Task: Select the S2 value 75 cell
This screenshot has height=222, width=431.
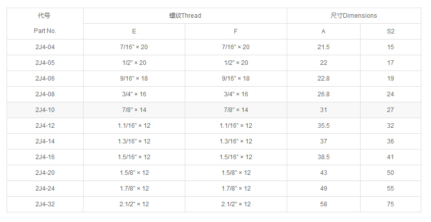Action: point(390,204)
